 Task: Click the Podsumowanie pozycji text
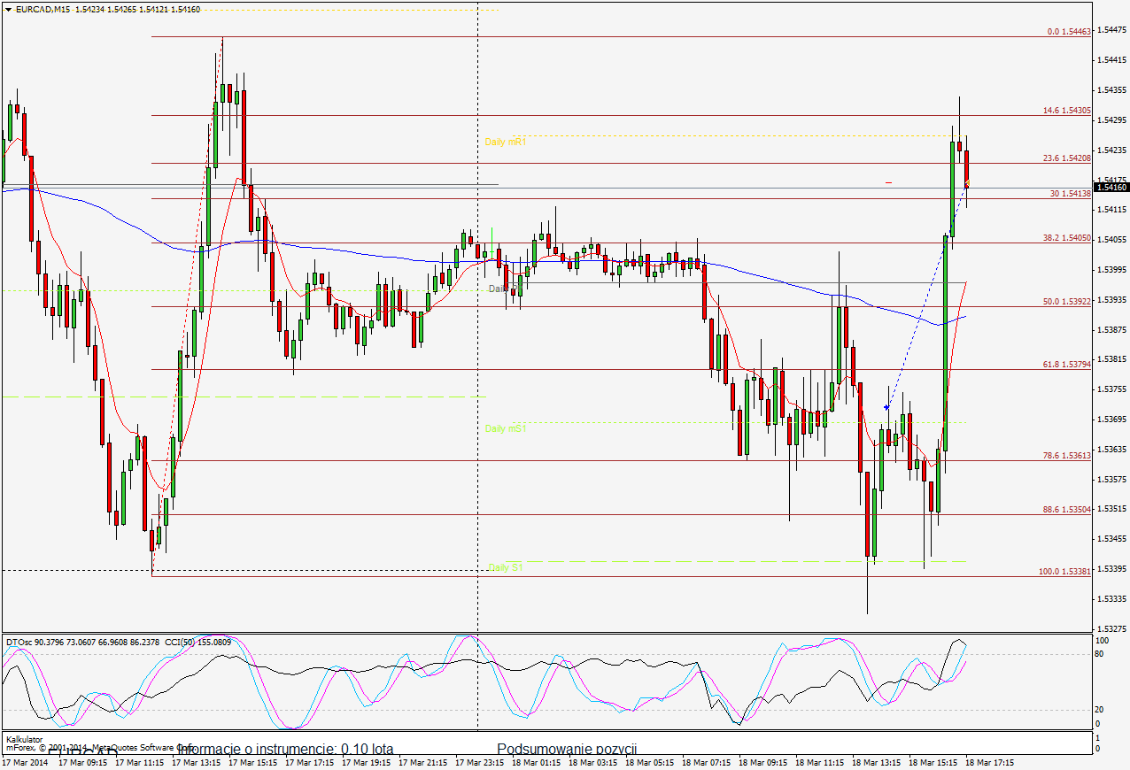point(568,749)
